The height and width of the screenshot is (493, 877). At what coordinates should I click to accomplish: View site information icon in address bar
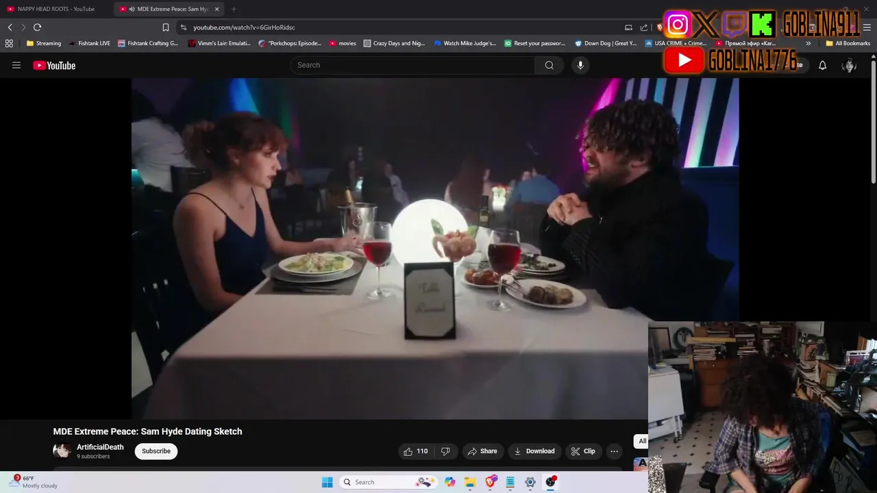[x=183, y=27]
